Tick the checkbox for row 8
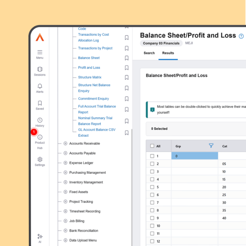The height and width of the screenshot is (246, 246). 152,210
